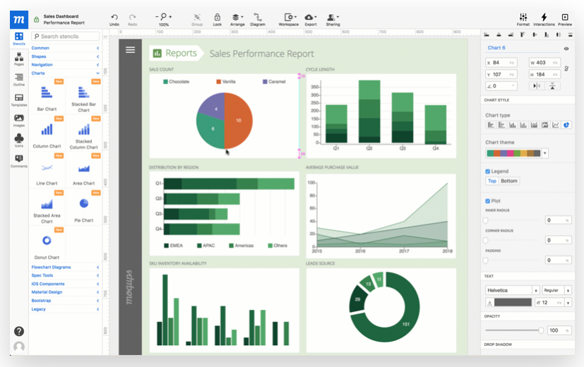The image size is (584, 367).
Task: Collapse the Charts stencils category
Action: click(65, 73)
